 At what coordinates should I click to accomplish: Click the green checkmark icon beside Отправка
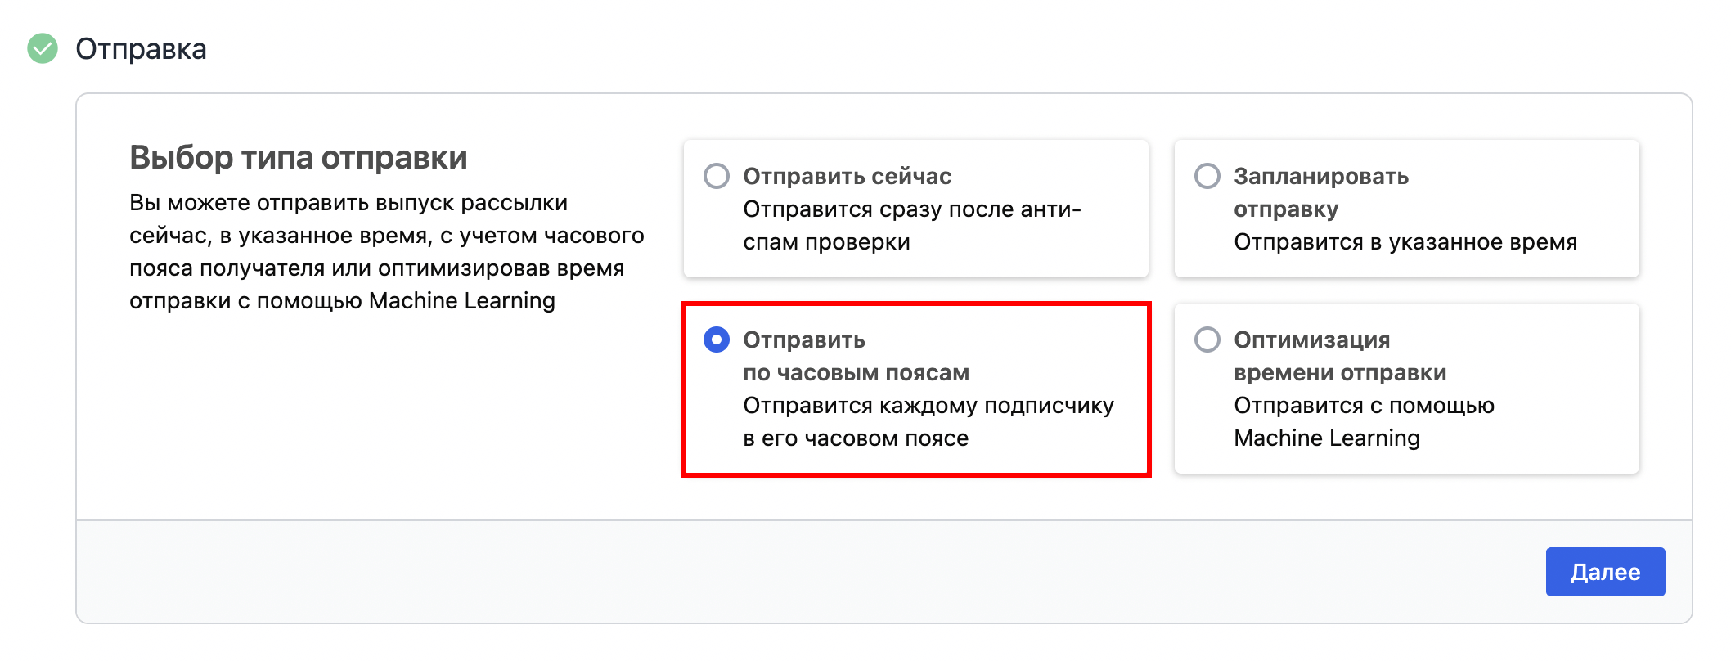coord(43,49)
